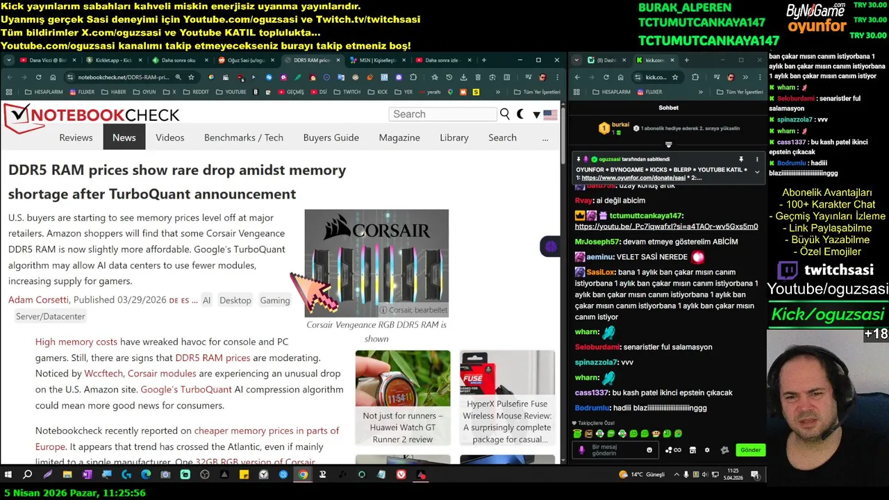The width and height of the screenshot is (889, 500).
Task: Open the youtu.be link from tctumuttcankaya147
Action: pyautogui.click(x=666, y=226)
